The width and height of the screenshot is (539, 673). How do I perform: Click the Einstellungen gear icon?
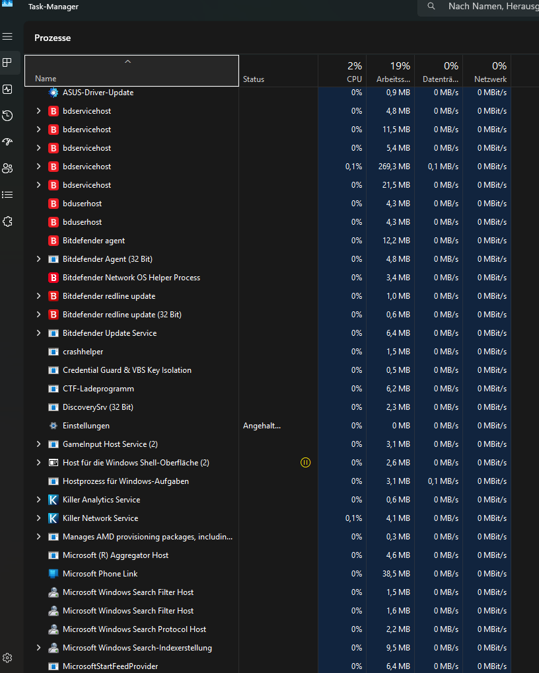(53, 425)
